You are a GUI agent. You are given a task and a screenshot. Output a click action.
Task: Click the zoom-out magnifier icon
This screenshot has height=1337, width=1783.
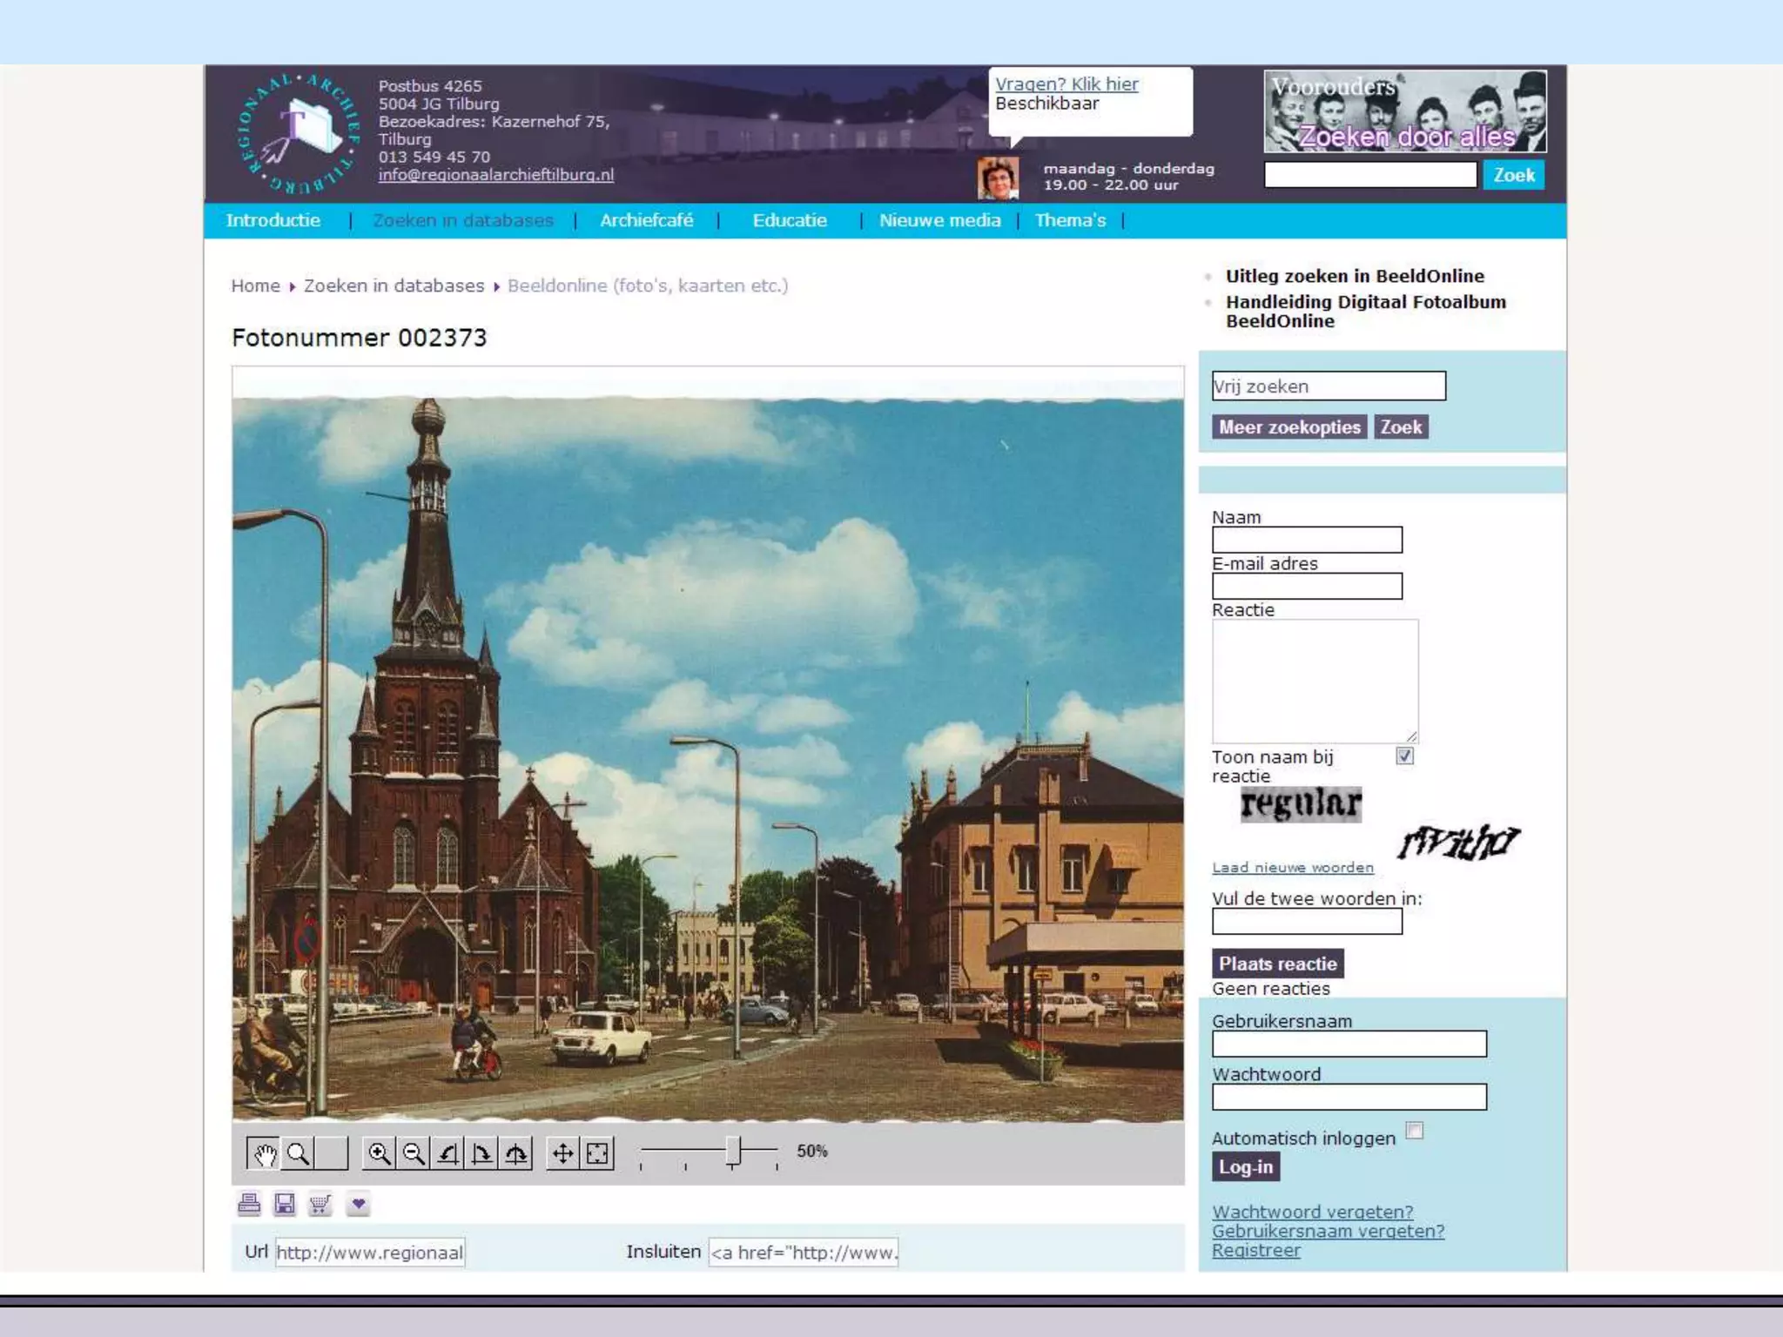[x=414, y=1154]
